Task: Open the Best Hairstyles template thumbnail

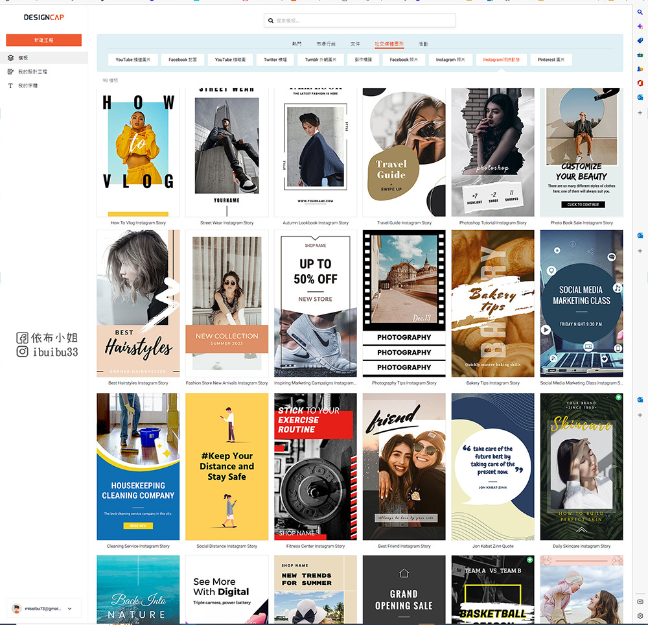Action: 138,303
